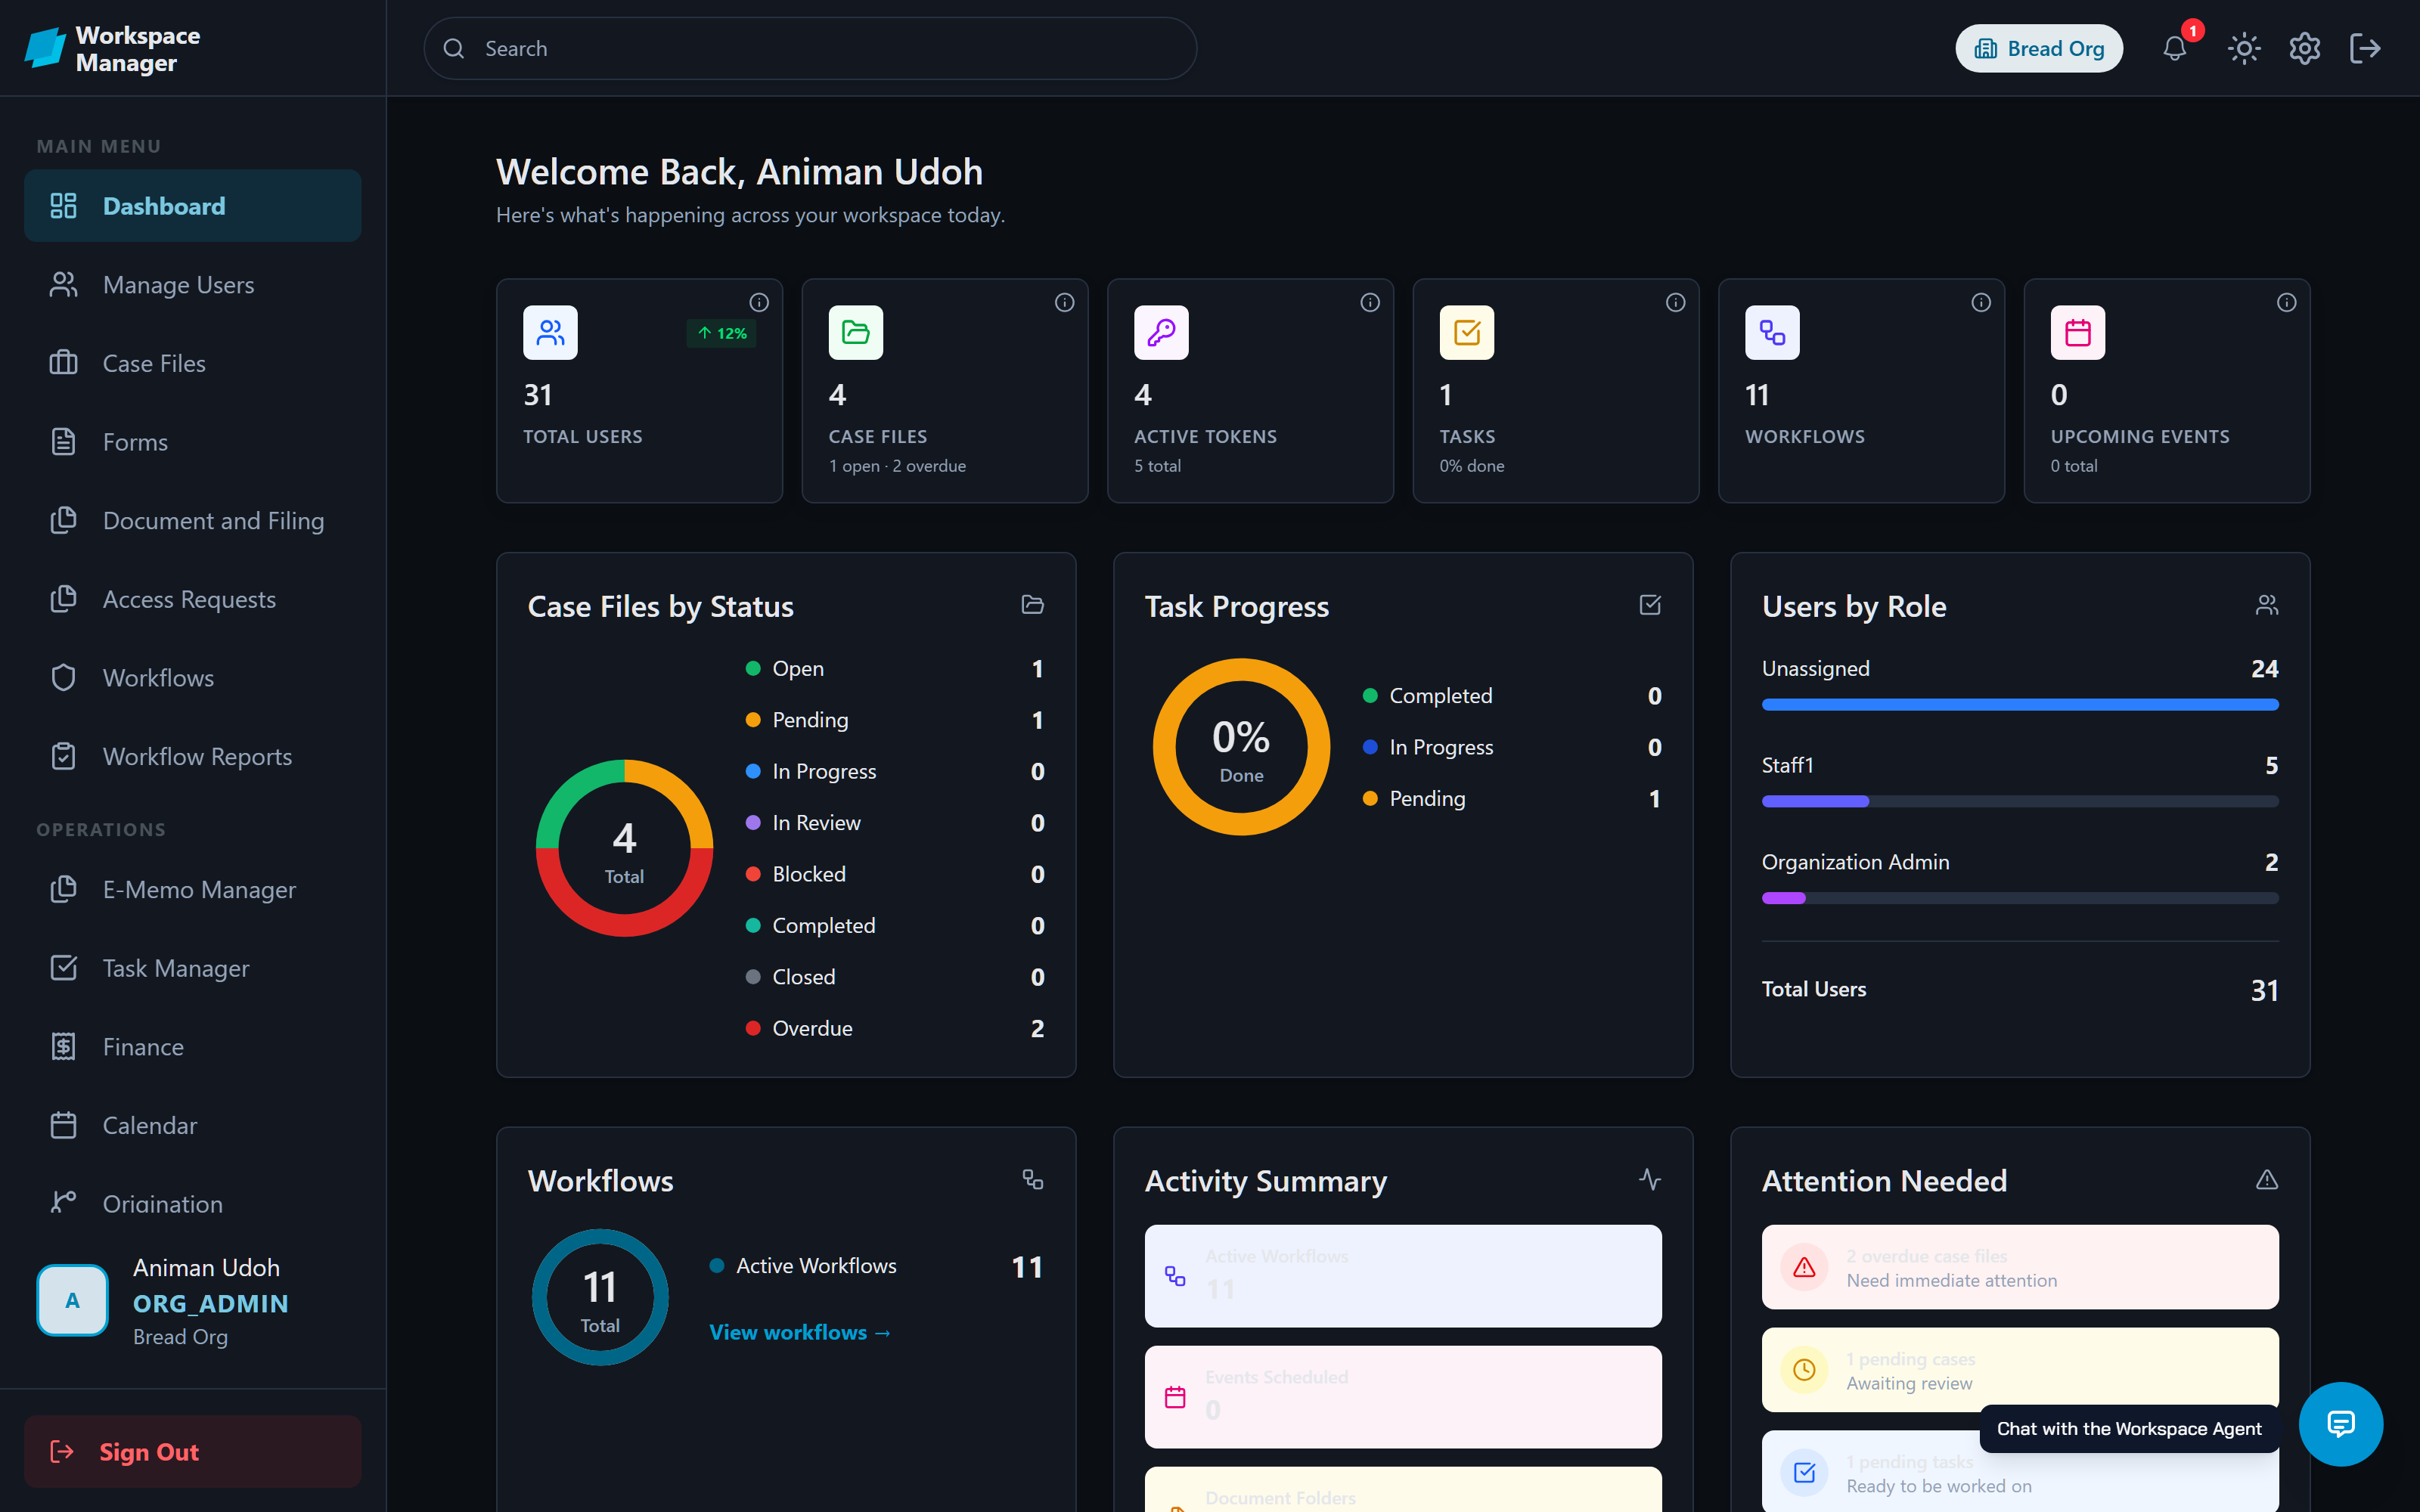The image size is (2420, 1512).
Task: Open the Workspace Agent chat button
Action: point(2341,1424)
